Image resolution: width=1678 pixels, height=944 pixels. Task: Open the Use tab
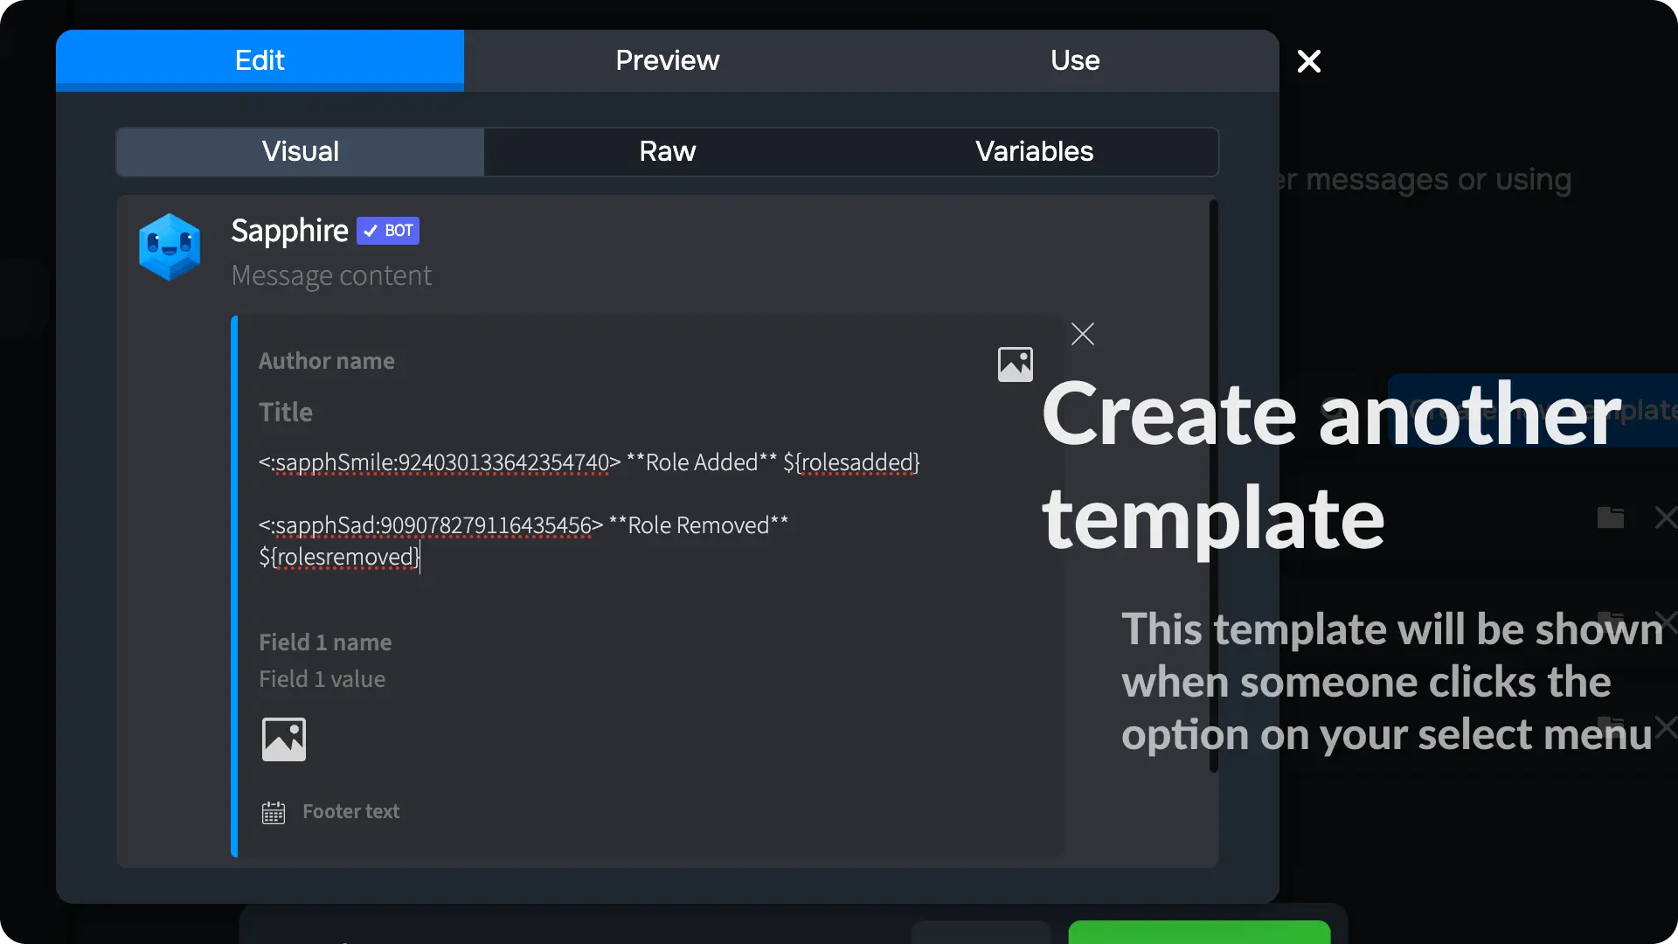(1075, 60)
